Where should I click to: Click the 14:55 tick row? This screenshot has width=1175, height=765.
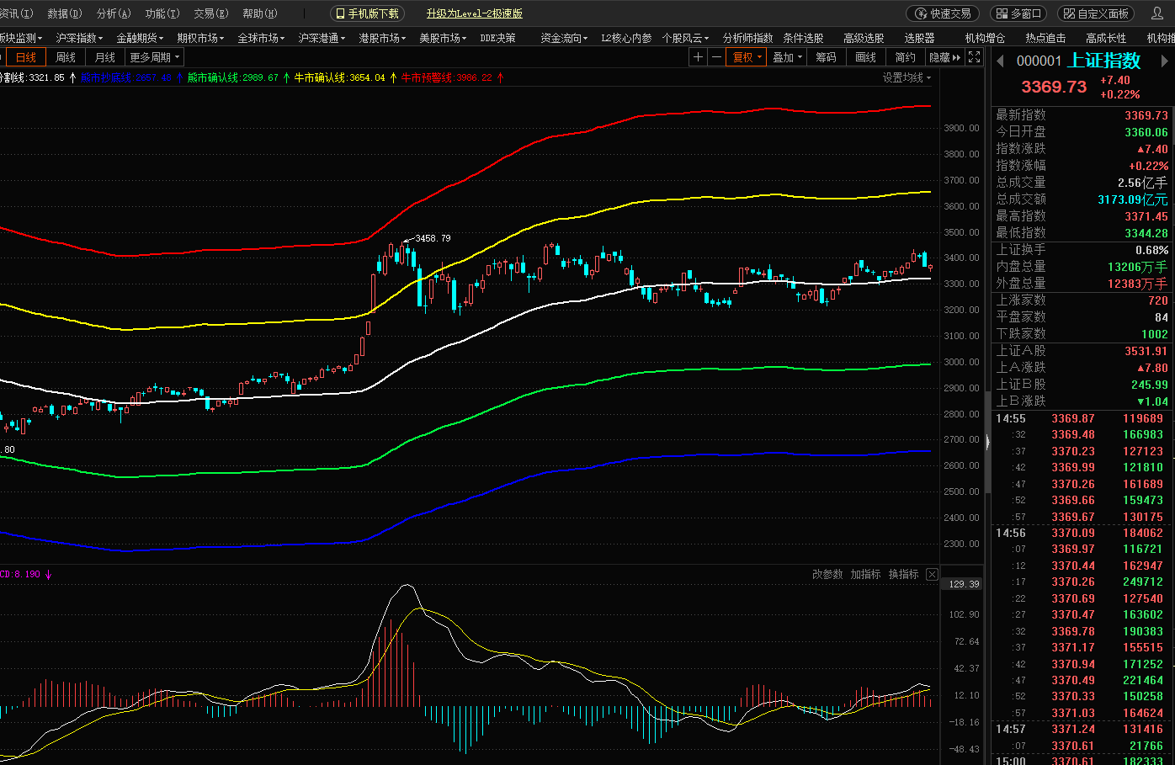point(1082,418)
